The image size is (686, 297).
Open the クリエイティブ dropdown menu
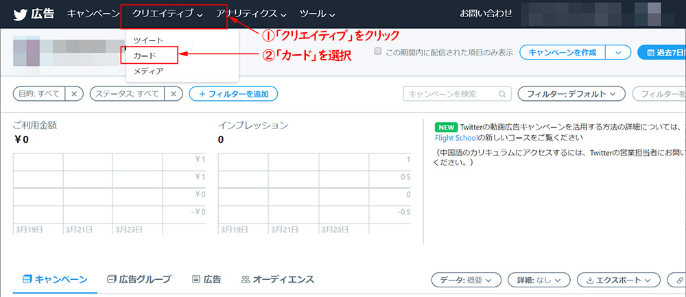point(167,14)
